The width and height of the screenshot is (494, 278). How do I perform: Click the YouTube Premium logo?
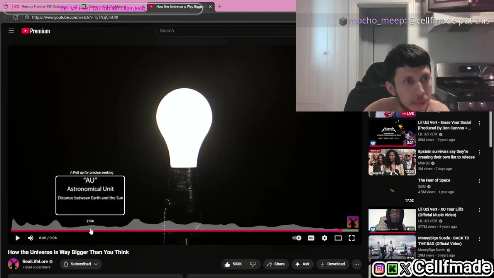point(36,31)
